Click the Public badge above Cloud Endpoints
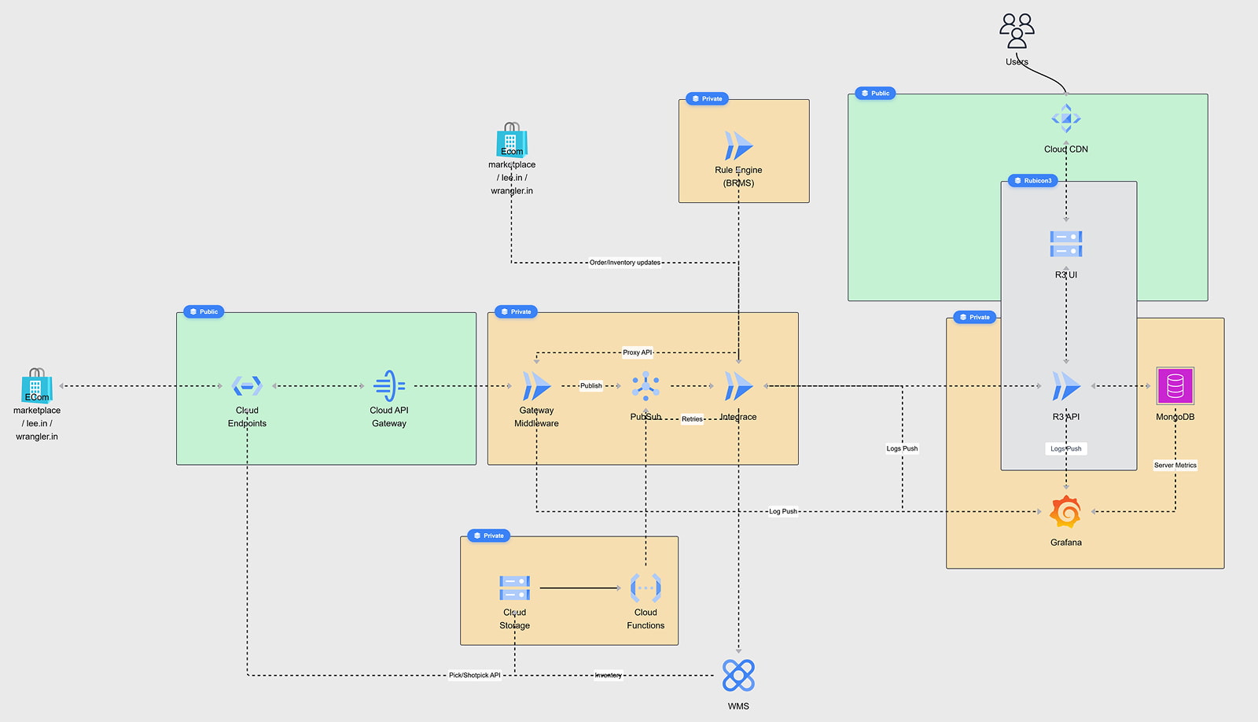Viewport: 1258px width, 722px height. (x=203, y=311)
